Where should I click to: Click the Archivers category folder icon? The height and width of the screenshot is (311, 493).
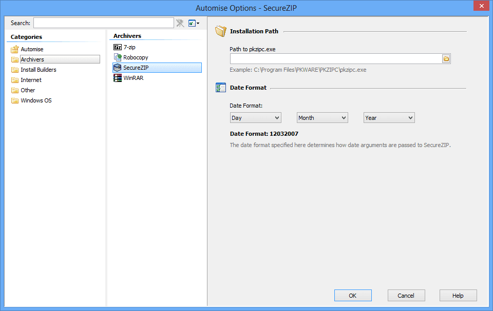click(x=15, y=59)
